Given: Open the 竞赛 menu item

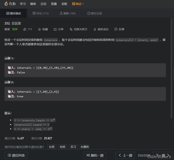Looking at the screenshot, I should (x=54, y=4).
